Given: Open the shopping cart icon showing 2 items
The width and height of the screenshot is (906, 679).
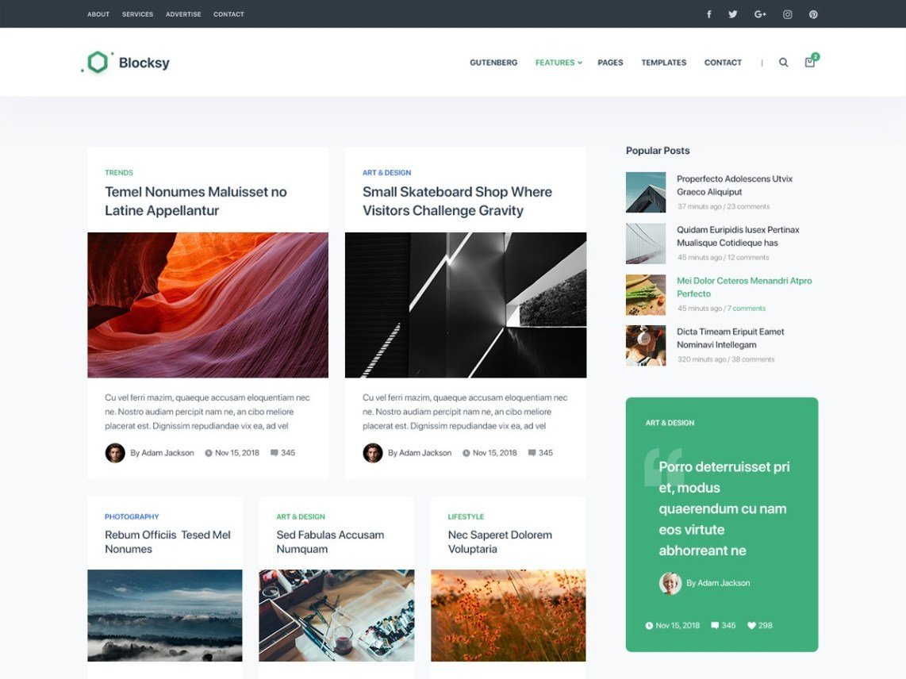Looking at the screenshot, I should 808,62.
